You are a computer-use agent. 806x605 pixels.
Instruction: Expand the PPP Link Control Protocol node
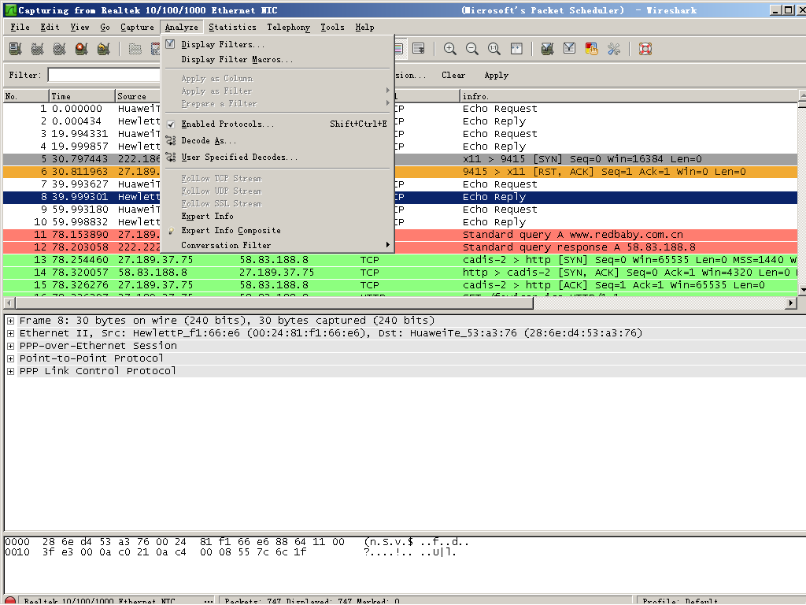pos(10,371)
